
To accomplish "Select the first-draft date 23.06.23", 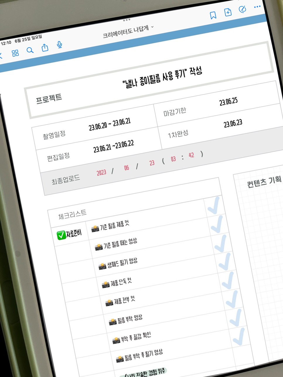I will click(233, 124).
